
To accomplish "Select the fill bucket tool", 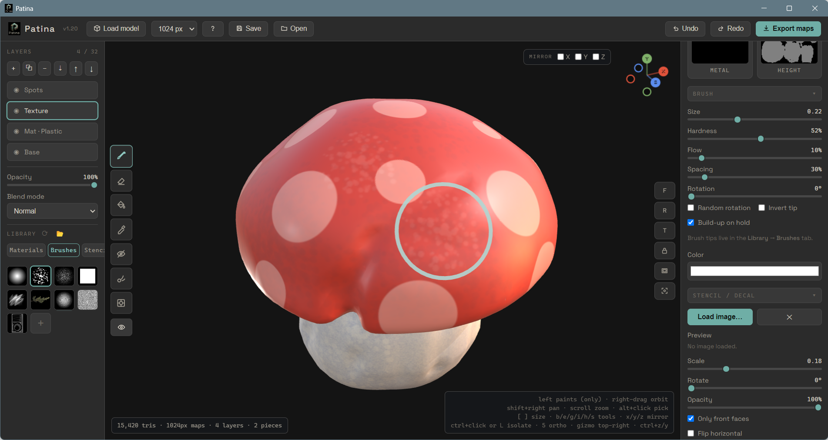I will tap(121, 205).
